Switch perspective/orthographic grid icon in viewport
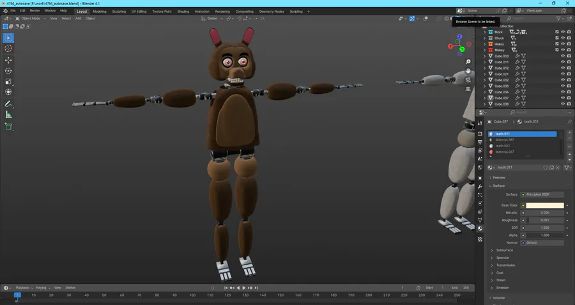This screenshot has width=575, height=305. (468, 89)
